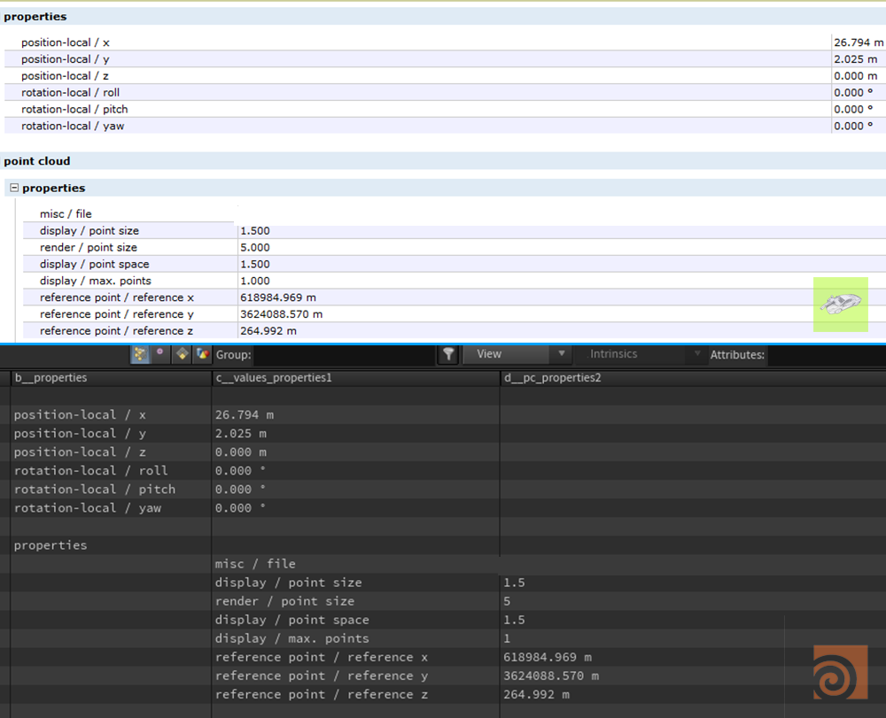Click 'display / point size' spreadsheet cell
This screenshot has width=886, height=718.
pyautogui.click(x=356, y=583)
